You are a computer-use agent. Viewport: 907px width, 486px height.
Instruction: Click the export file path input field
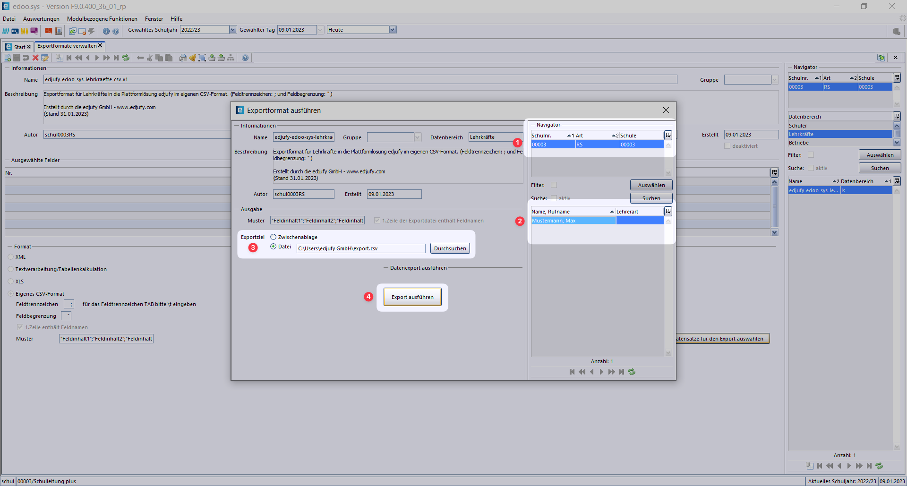[360, 248]
